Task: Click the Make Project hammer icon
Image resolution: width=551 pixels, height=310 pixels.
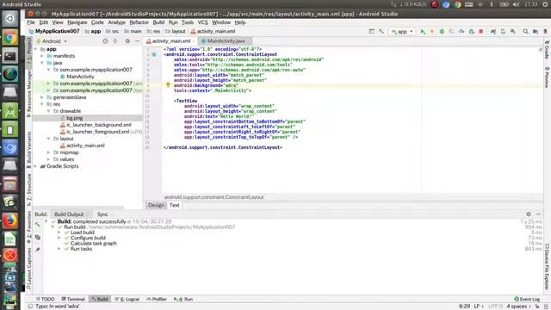Action: click(381, 31)
